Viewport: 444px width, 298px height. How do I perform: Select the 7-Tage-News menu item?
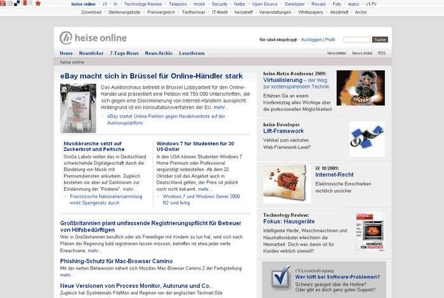click(124, 53)
